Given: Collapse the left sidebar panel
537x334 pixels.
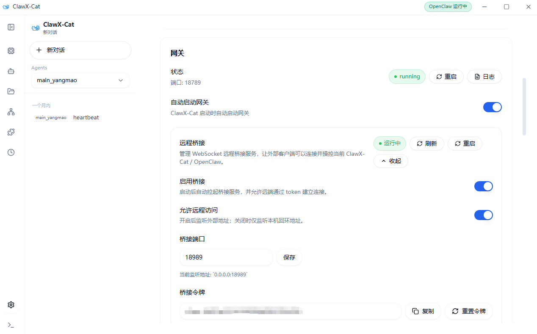Looking at the screenshot, I should [x=11, y=27].
